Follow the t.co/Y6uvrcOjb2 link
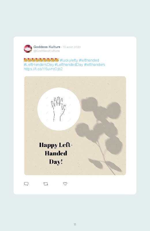This screenshot has width=150, height=231. click(x=43, y=69)
